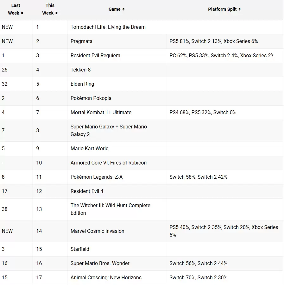
Task: Click the Starfield game cell
Action: (x=80, y=249)
